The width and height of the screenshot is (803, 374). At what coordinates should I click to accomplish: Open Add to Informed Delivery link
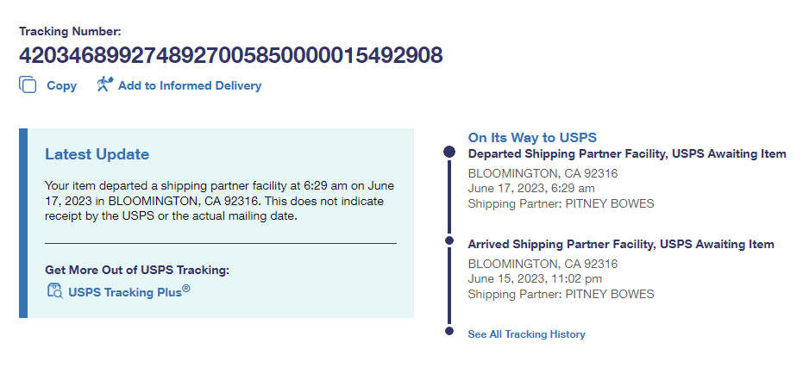189,85
